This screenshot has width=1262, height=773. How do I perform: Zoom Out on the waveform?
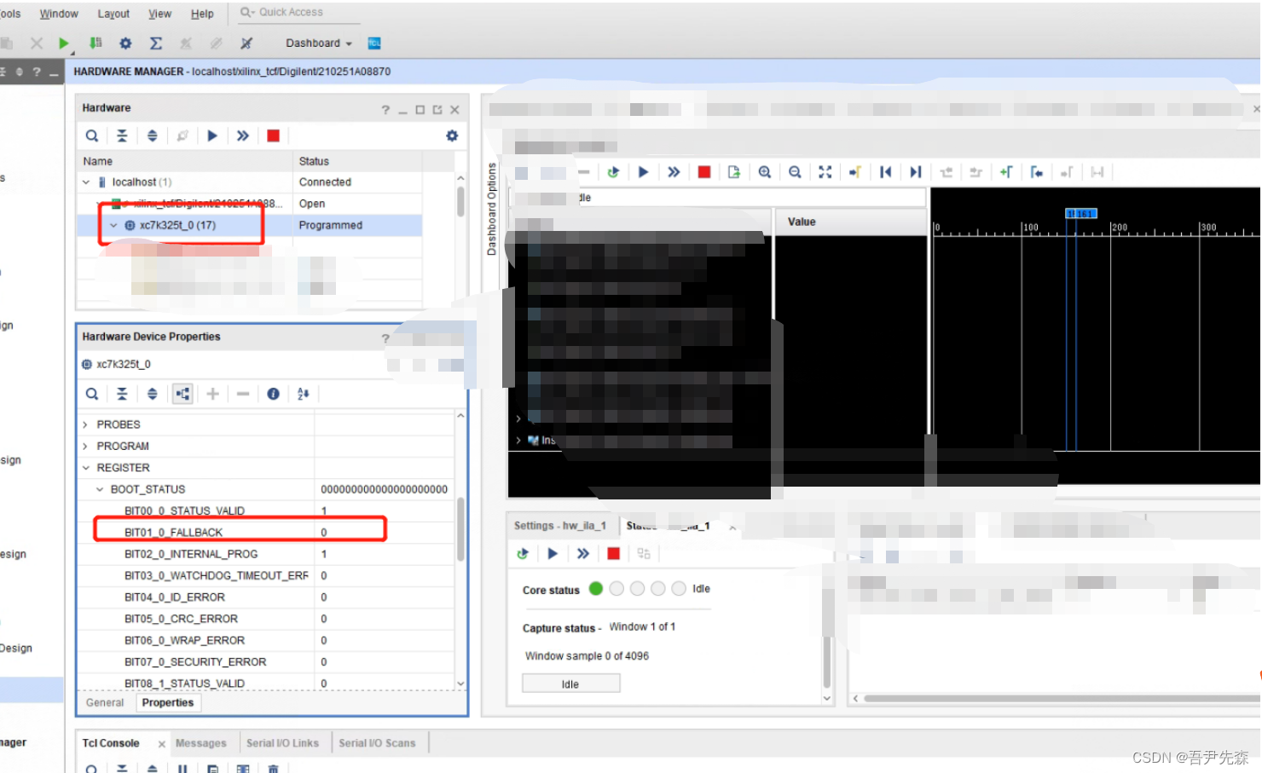pos(795,171)
